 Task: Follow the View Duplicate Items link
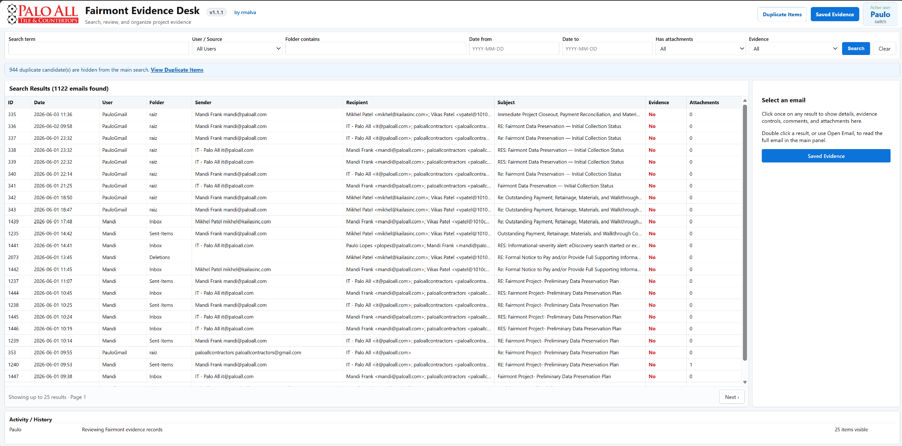click(177, 70)
